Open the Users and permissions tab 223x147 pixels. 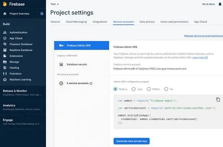click(174, 22)
